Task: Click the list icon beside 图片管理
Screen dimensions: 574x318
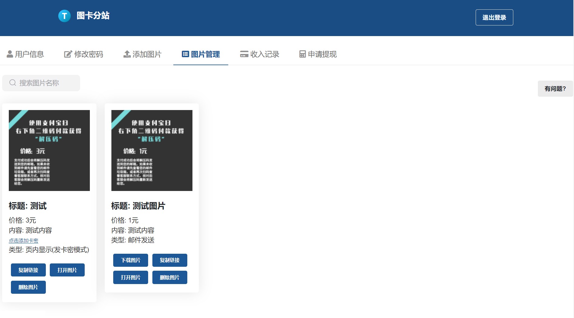Action: (x=185, y=54)
